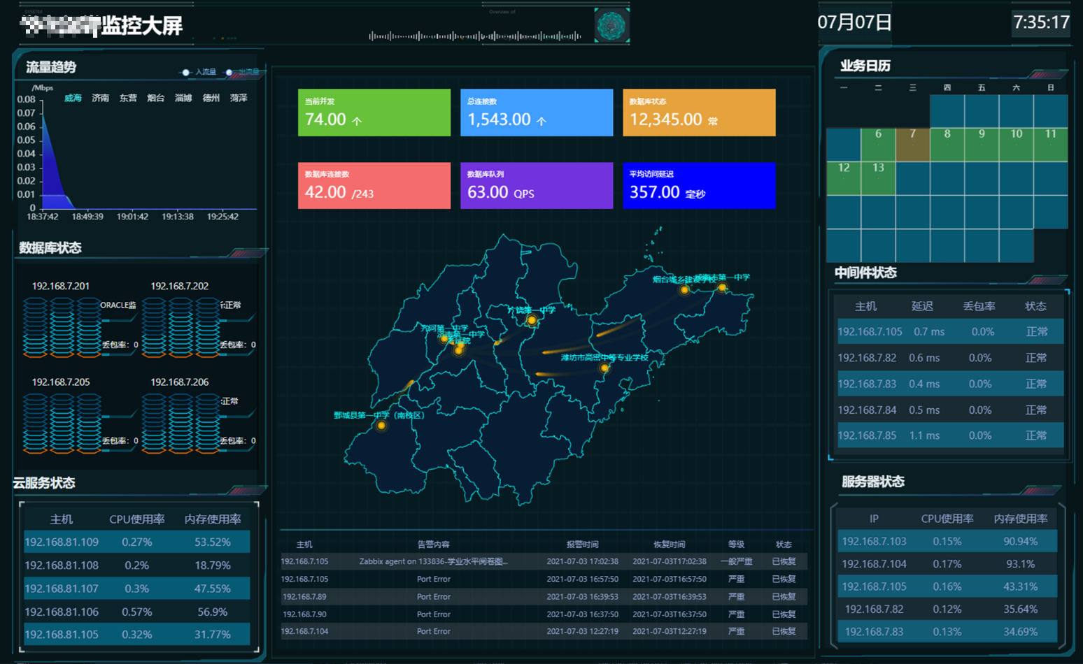Open the blue 平均访问延迟 357.00 card
The image size is (1083, 664).
point(699,186)
